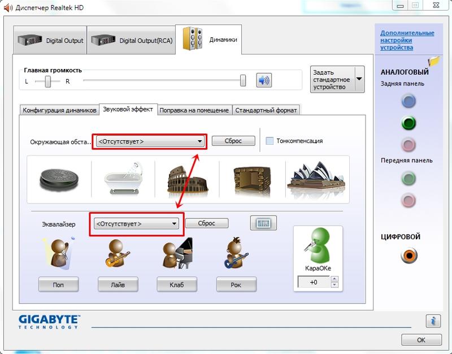This screenshot has width=452, height=354.
Task: Enable the Тонкомпенсация checkbox
Action: 270,141
